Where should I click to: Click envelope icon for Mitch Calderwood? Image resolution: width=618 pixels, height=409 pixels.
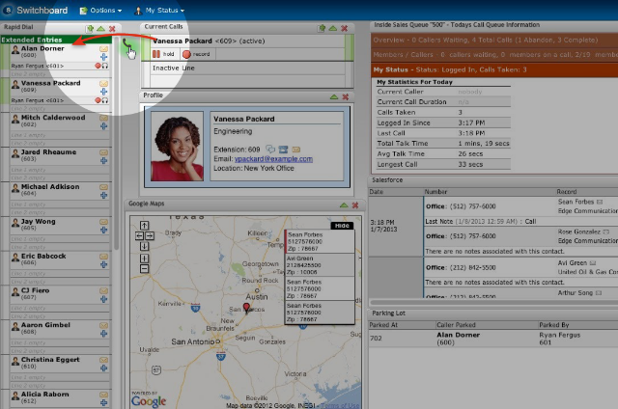(x=103, y=118)
